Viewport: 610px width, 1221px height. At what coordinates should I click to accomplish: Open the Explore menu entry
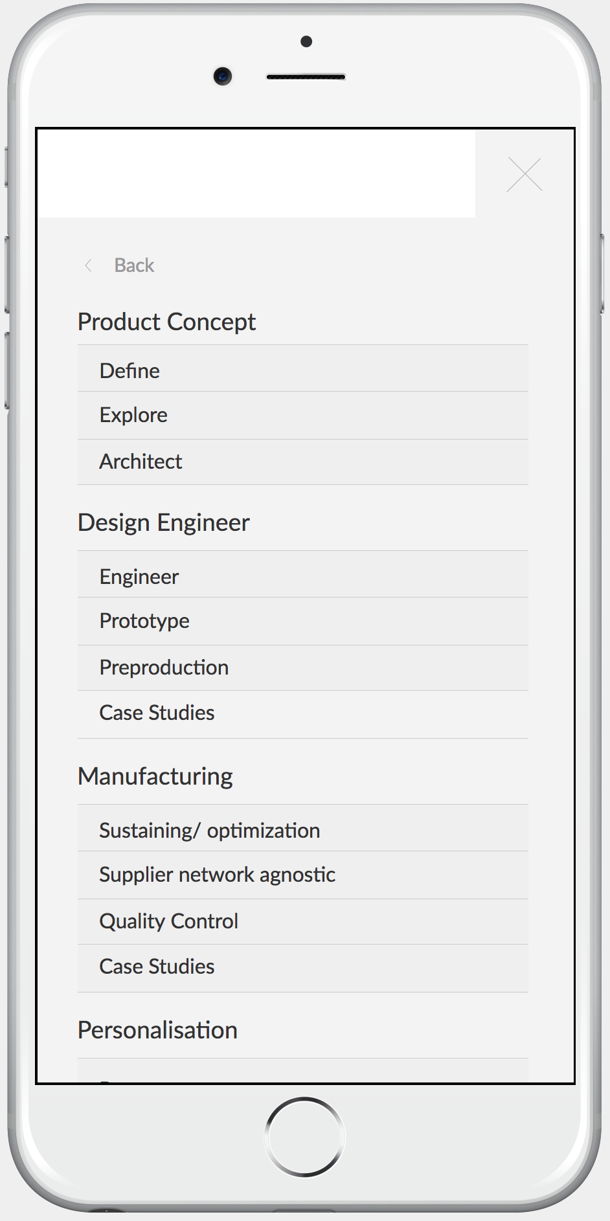click(133, 415)
